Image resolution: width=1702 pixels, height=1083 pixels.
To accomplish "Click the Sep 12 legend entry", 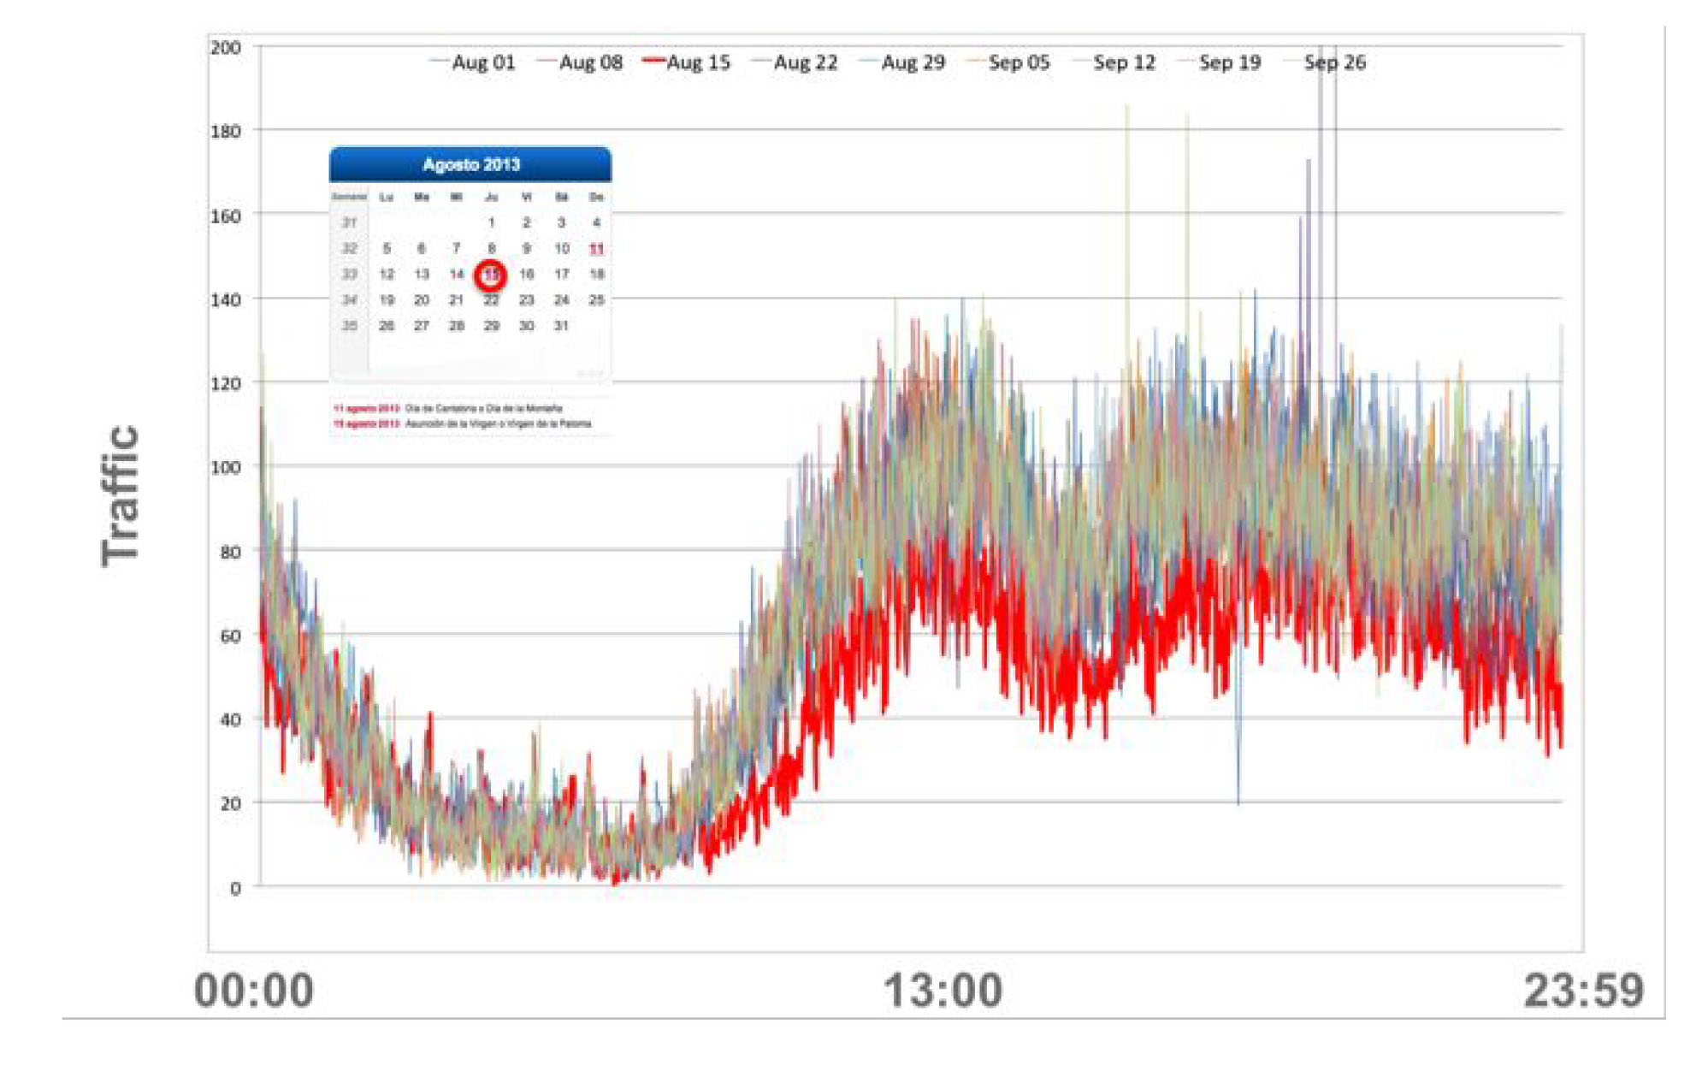I will pos(1114,62).
